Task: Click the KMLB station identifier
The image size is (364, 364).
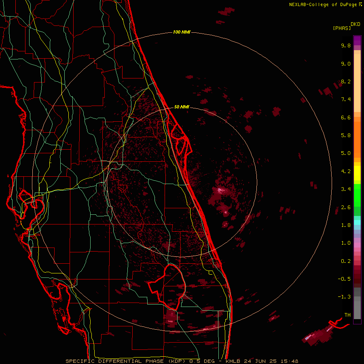Action: 232,361
